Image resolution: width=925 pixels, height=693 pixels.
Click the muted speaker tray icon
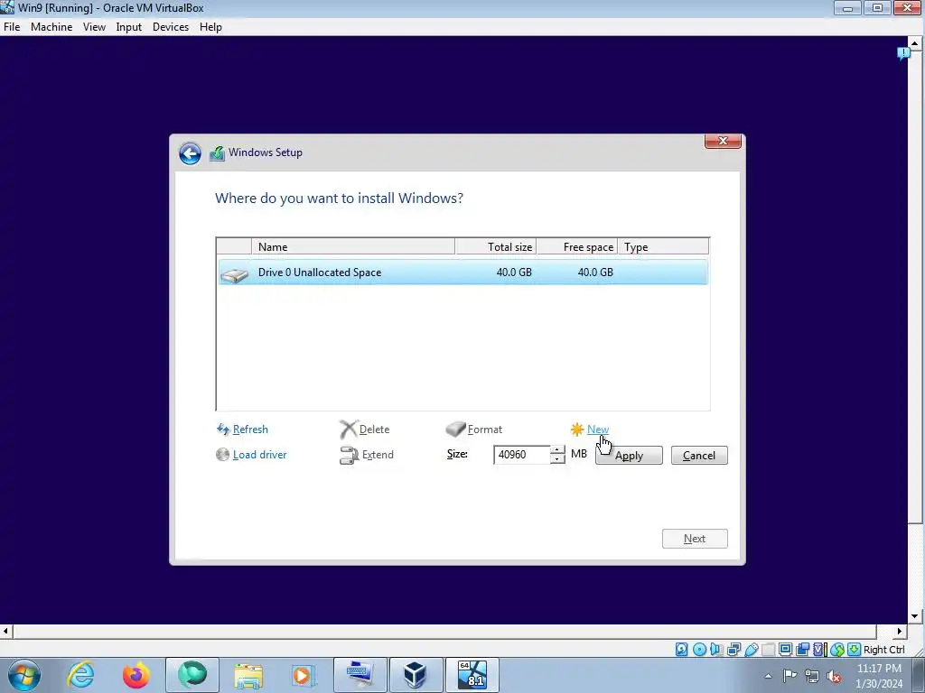834,677
